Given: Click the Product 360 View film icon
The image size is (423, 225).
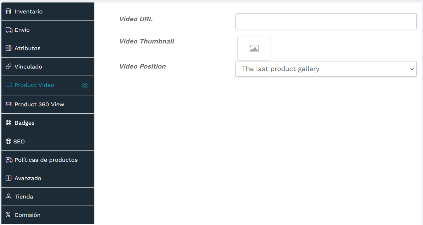Looking at the screenshot, I should pos(8,104).
